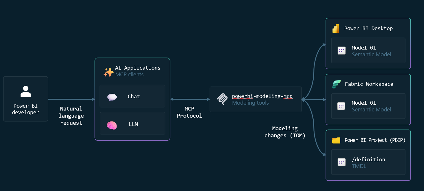This screenshot has width=424, height=191.
Task: Click the Power BI Desktop model grid icon
Action: (341, 51)
